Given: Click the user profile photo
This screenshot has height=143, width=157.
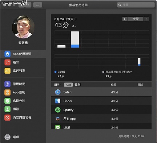Looking at the screenshot, I should [x=23, y=27].
